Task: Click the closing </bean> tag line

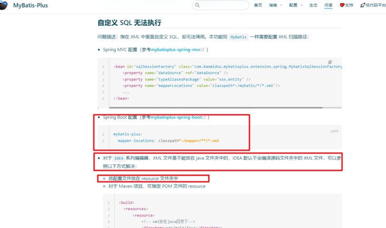Action: 121,98
